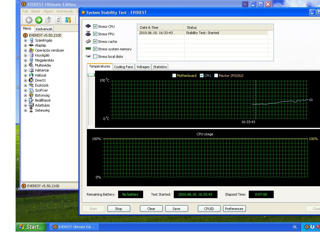The width and height of the screenshot is (320, 240).
Task: Click the Clear button
Action: coord(151,208)
